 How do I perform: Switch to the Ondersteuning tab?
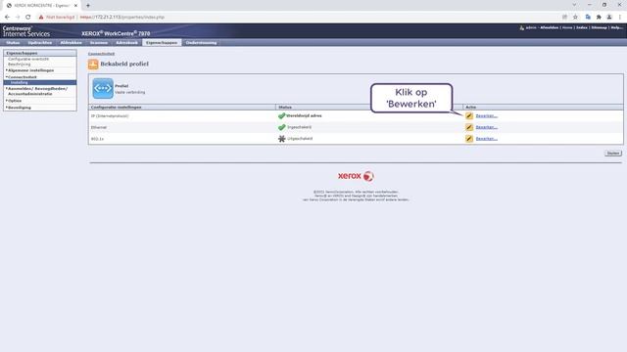[201, 43]
